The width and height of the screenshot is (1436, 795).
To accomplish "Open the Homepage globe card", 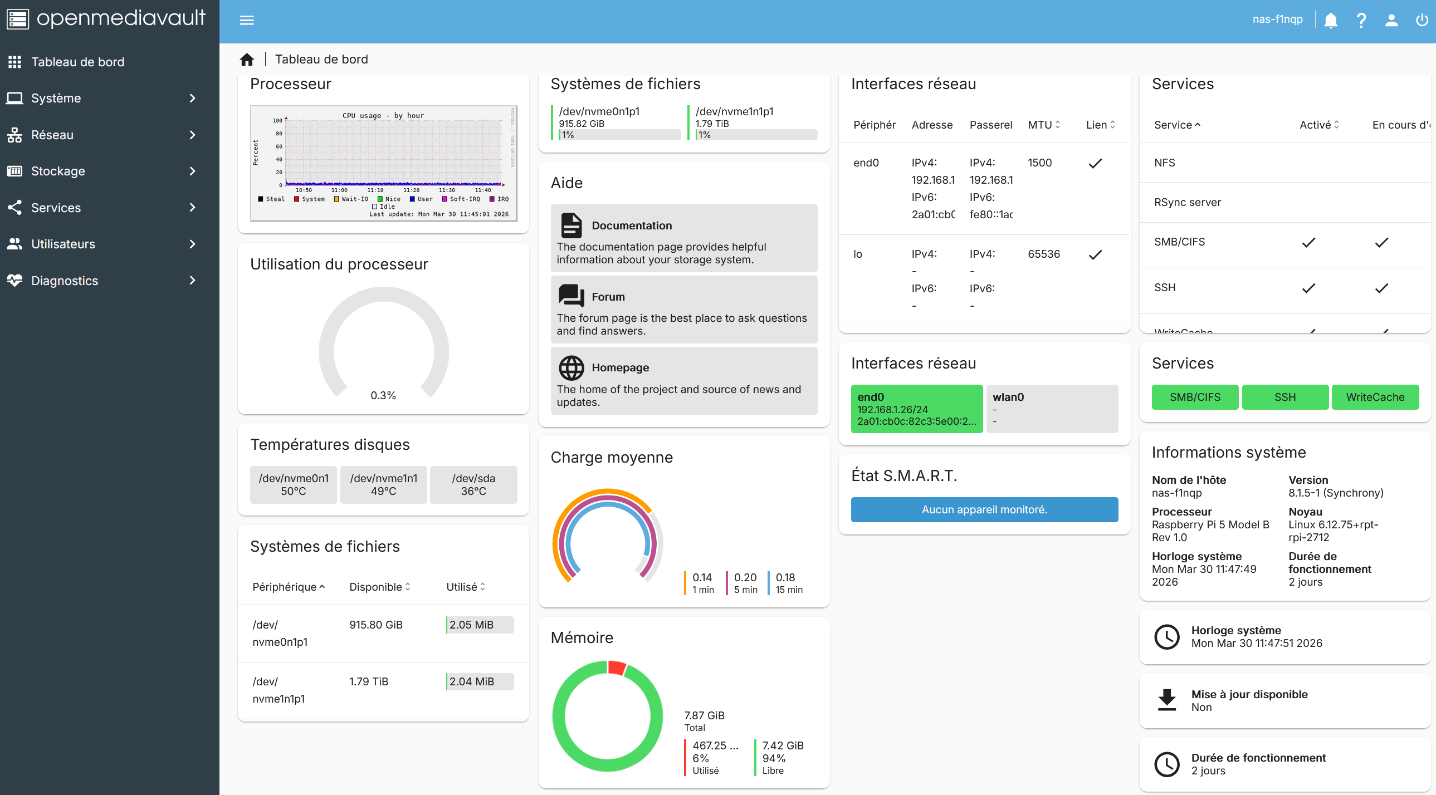I will click(683, 380).
